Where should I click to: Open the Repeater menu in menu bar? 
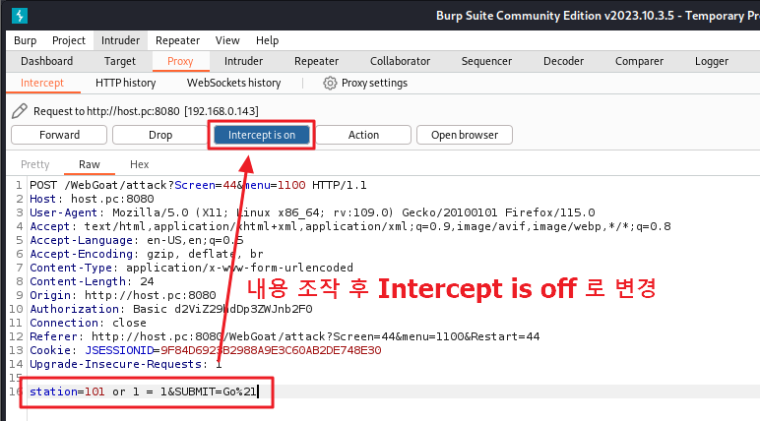(x=177, y=40)
